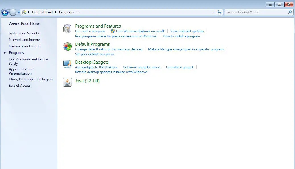Expand the arrow after Control Panel breadcrumb
The image size is (295, 169).
point(56,12)
